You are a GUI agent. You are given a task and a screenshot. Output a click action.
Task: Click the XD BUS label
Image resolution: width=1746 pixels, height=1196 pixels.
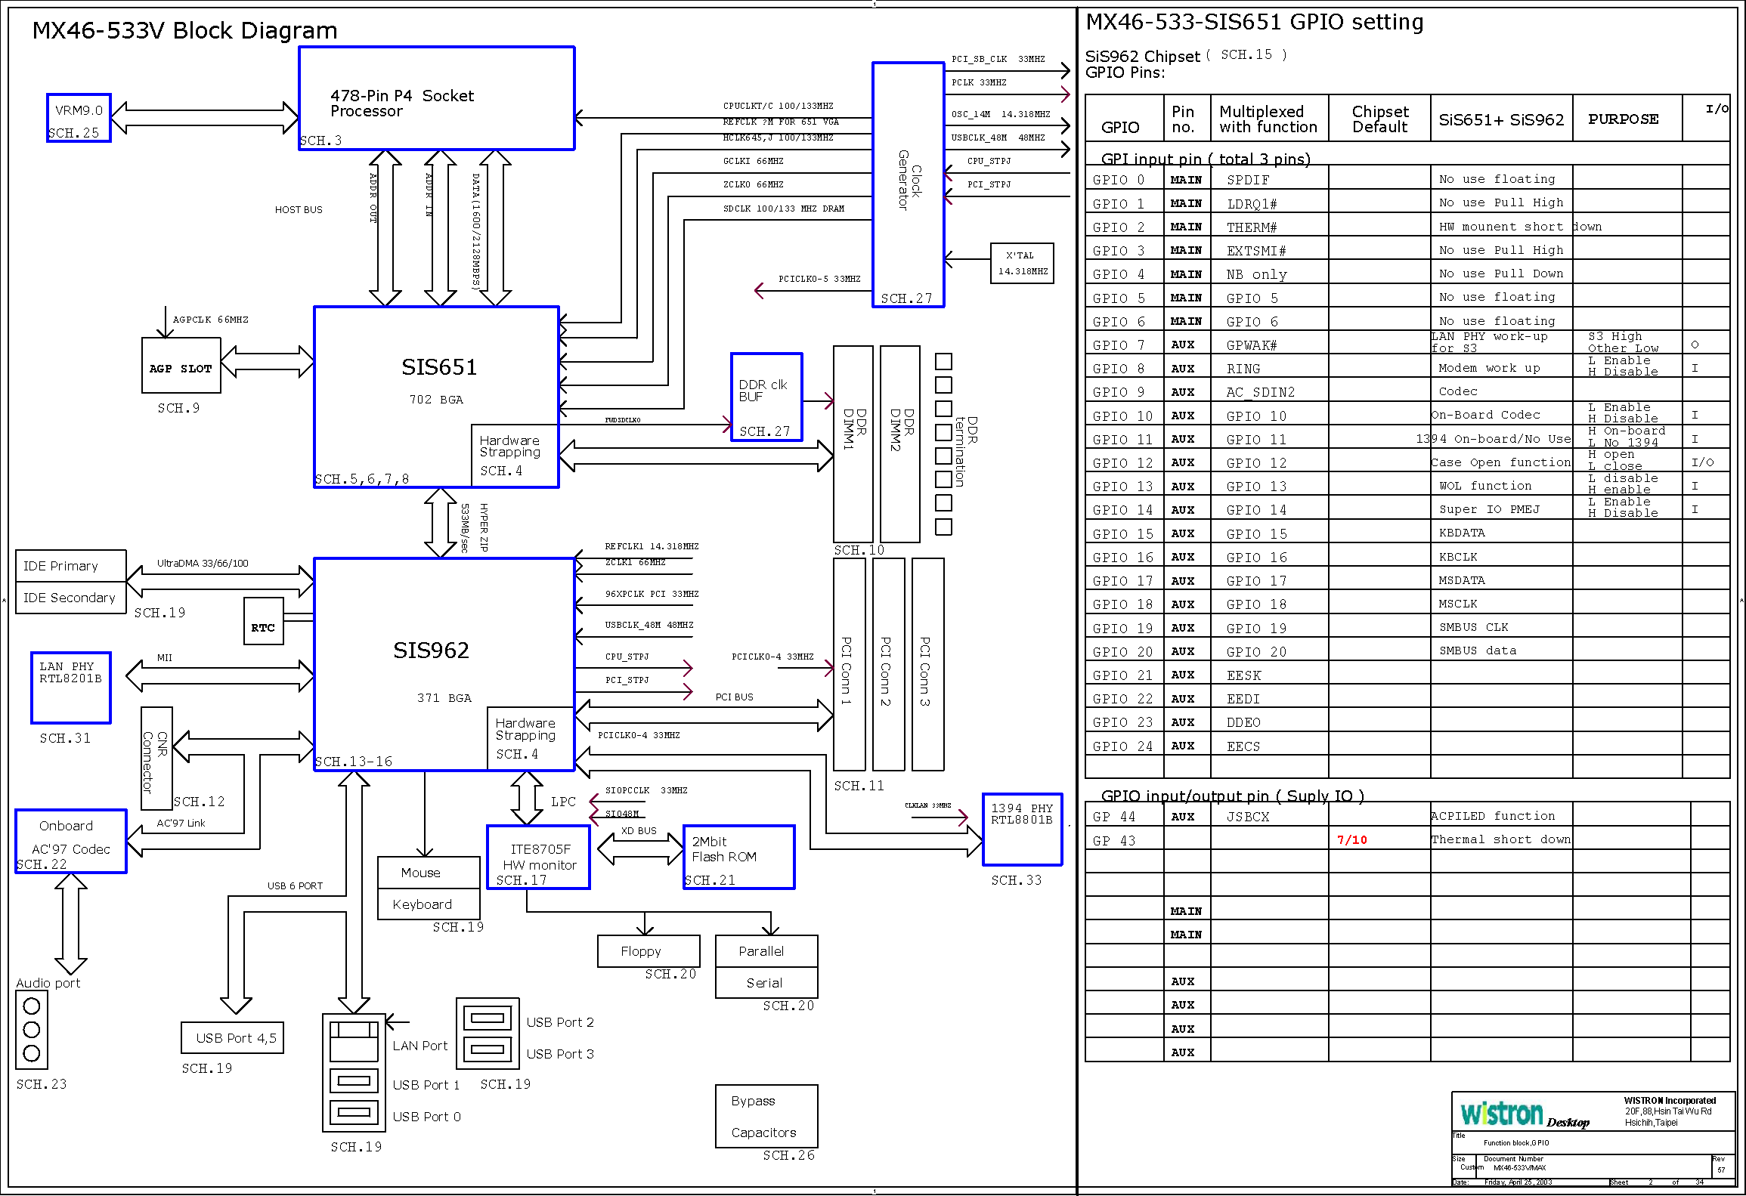[639, 831]
